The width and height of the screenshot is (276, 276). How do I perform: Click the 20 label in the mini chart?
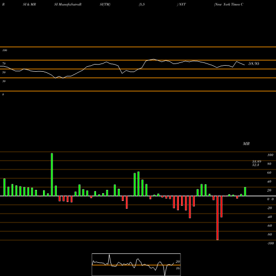[x=178, y=262]
